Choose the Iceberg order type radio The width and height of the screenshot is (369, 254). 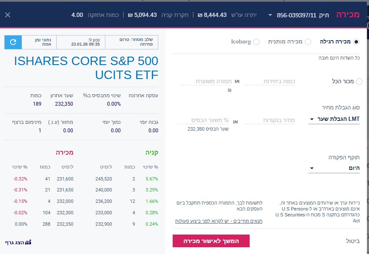(256, 42)
